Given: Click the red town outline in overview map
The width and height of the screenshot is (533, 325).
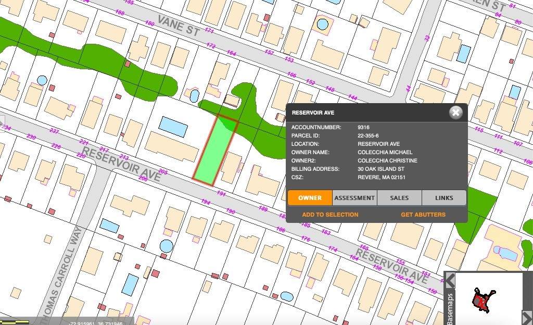Looking at the screenshot, I should (x=484, y=300).
